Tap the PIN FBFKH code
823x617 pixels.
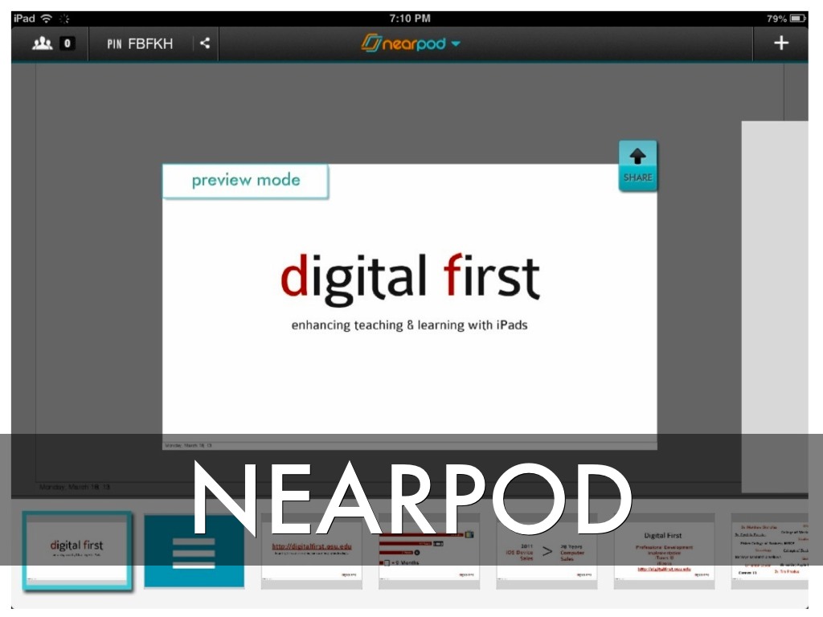point(140,43)
